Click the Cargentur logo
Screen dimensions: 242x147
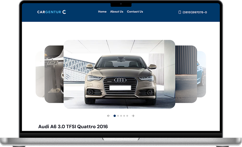(52, 12)
